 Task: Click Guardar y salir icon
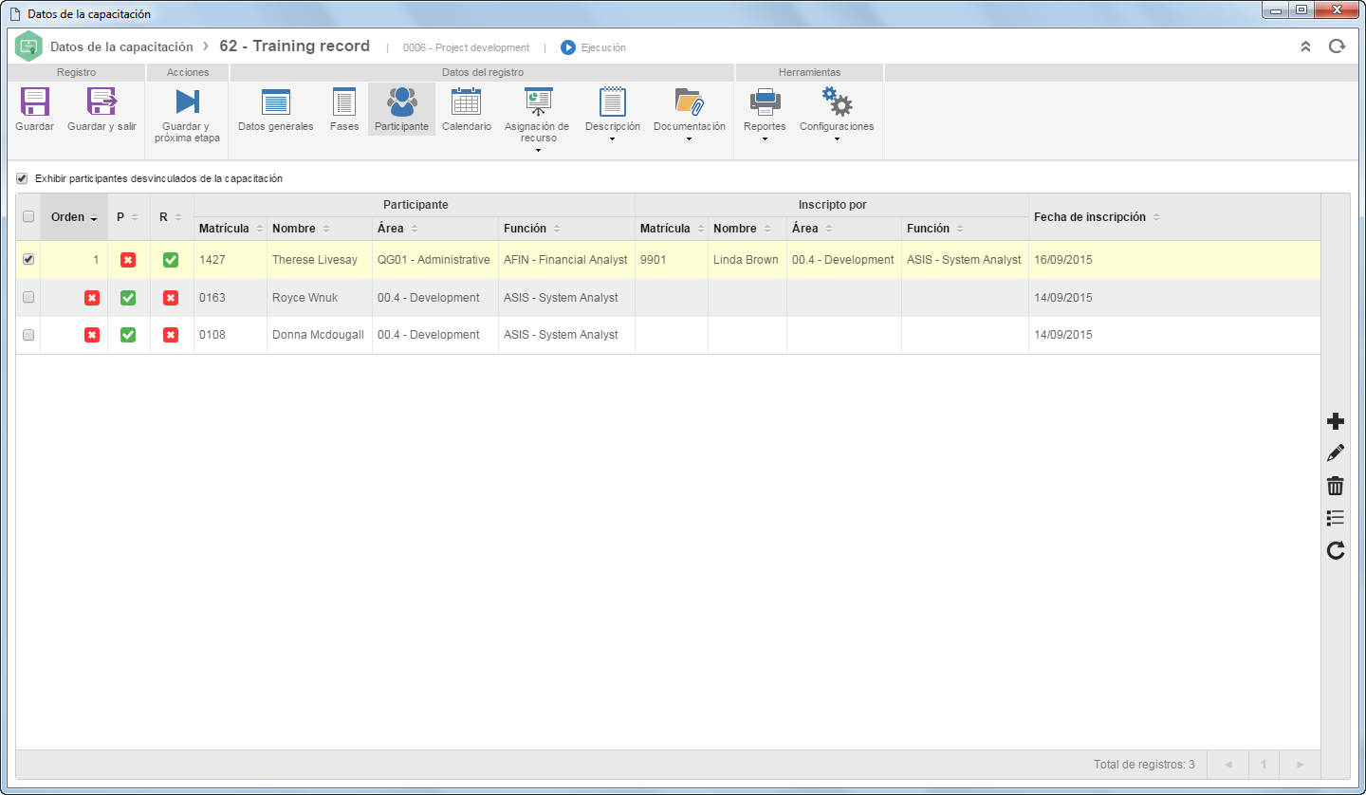tap(102, 102)
